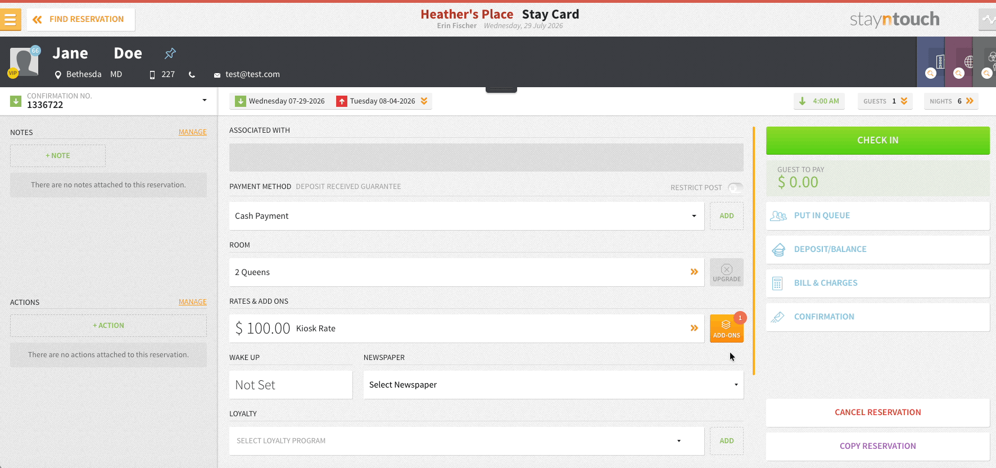Click the green Check In button
This screenshot has width=996, height=468.
[x=878, y=141]
